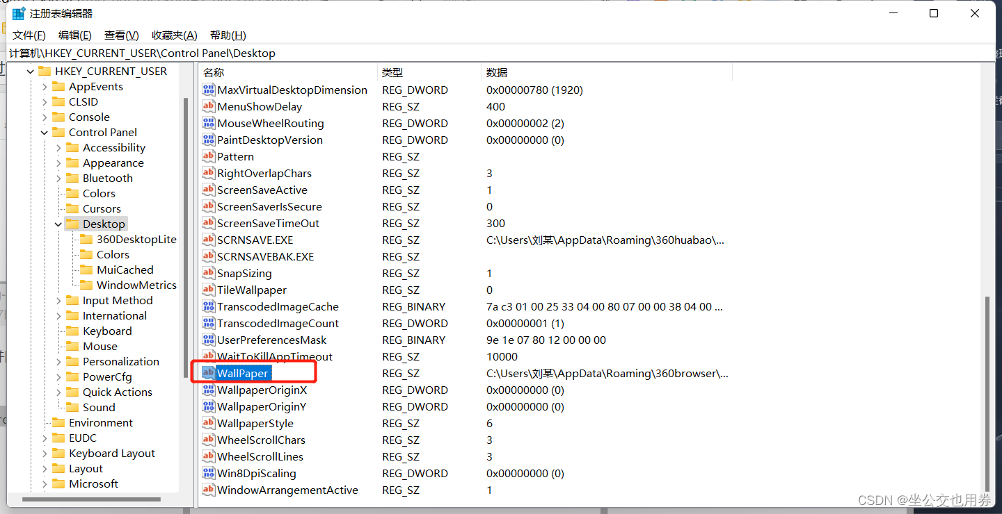Click the PaintDesktopVersion value icon
1002x514 pixels.
[x=208, y=140]
